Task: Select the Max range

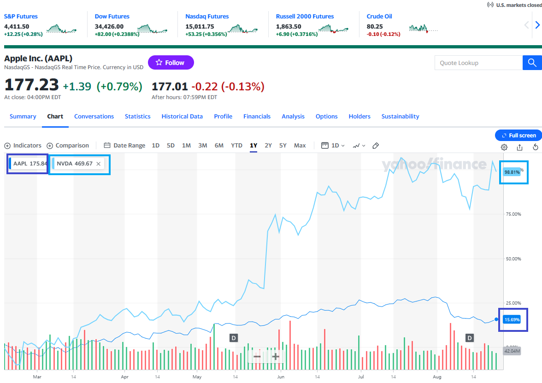Action: tap(300, 146)
